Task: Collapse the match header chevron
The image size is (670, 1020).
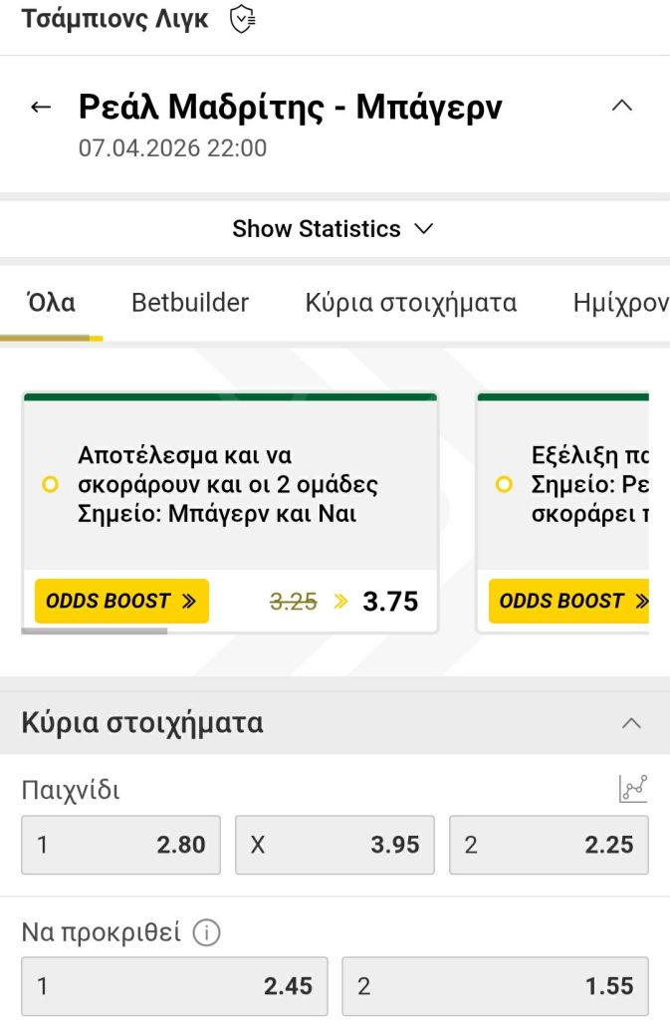Action: [x=622, y=106]
